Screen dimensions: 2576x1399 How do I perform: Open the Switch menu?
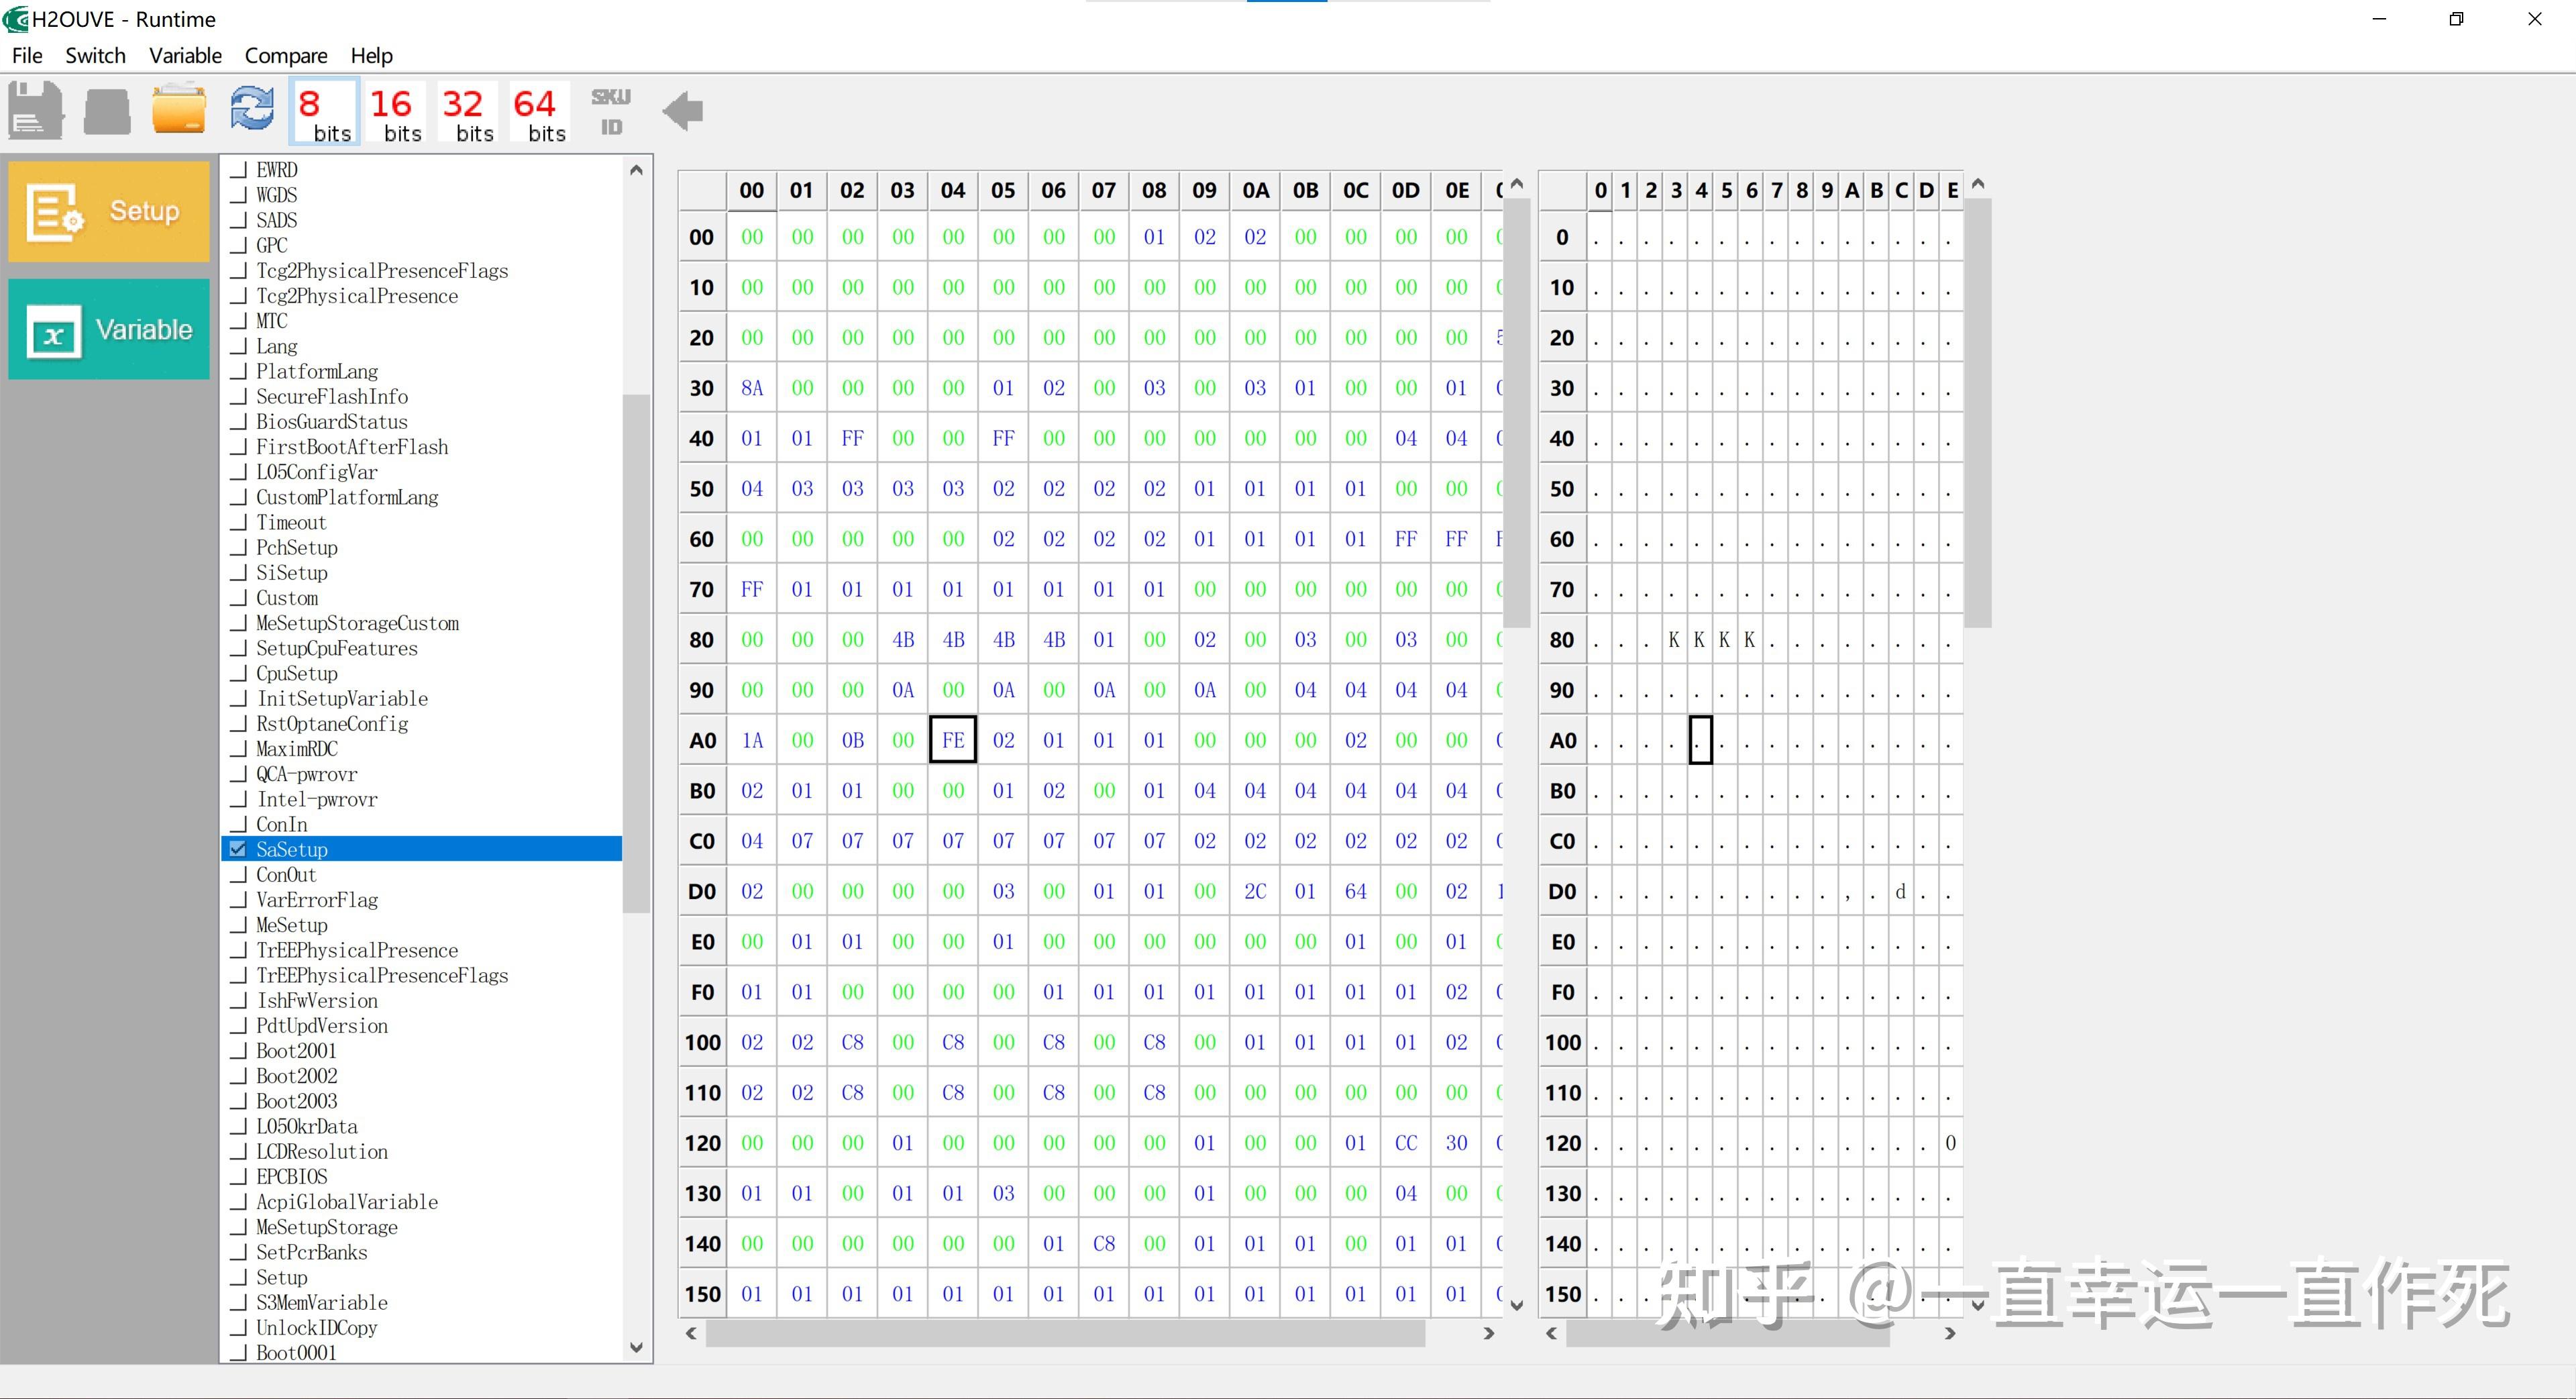[x=95, y=55]
